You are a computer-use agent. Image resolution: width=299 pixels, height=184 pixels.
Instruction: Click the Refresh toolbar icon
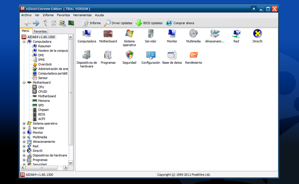pyautogui.click(x=54, y=23)
